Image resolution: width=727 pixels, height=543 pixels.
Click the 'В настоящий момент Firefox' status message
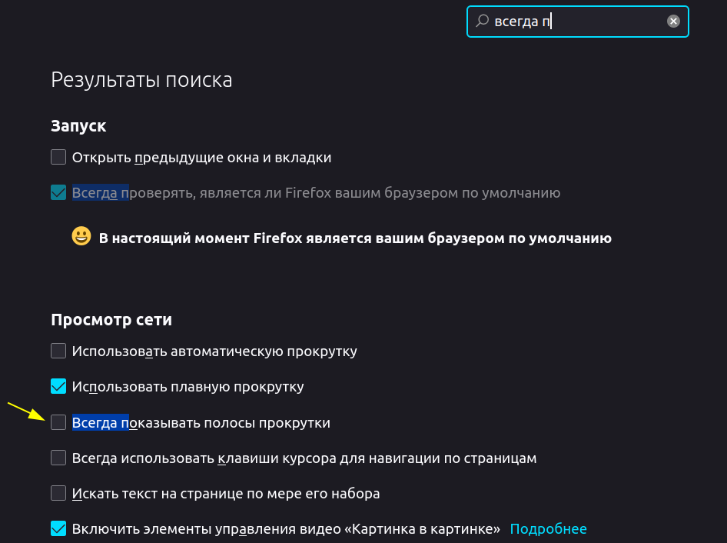point(355,238)
